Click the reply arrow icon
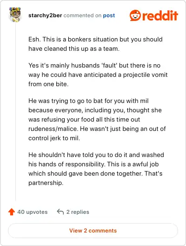 (x=60, y=212)
